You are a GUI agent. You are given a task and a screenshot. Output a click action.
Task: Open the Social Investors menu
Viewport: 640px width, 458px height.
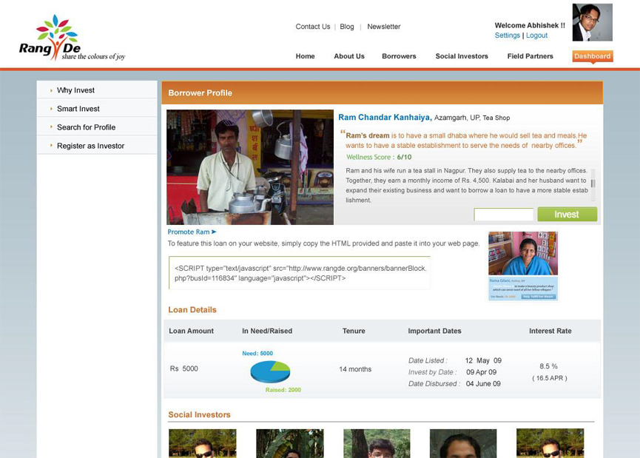462,56
